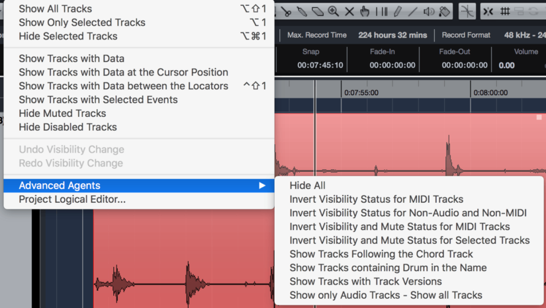546x308 pixels.
Task: Select the Comp hand tool
Action: click(x=365, y=12)
